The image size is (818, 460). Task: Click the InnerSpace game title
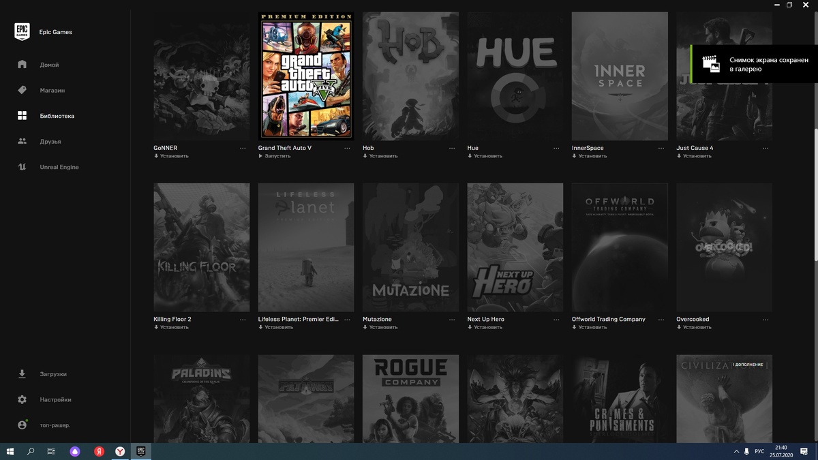pos(588,148)
